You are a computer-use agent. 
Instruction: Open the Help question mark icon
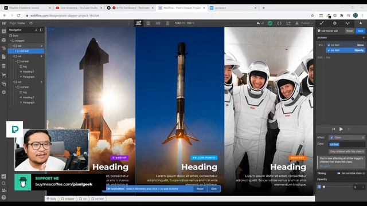4,197
